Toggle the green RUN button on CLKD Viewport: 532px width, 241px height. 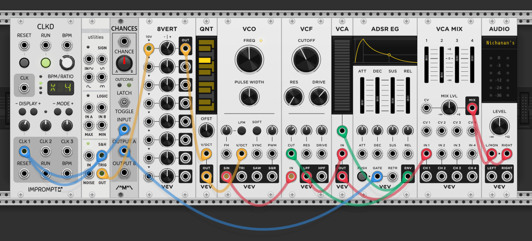click(x=45, y=63)
